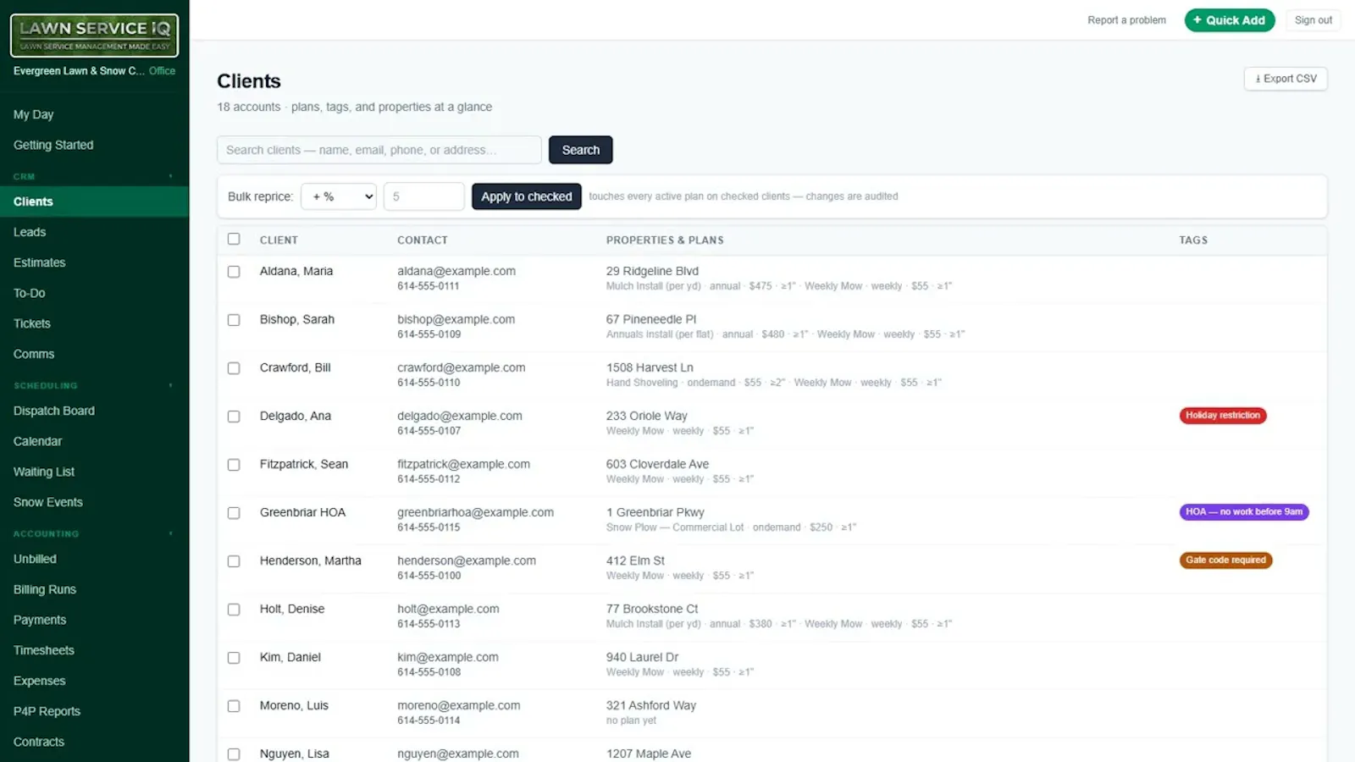Check the Bishop, Sarah row checkbox
1355x762 pixels.
coord(234,320)
